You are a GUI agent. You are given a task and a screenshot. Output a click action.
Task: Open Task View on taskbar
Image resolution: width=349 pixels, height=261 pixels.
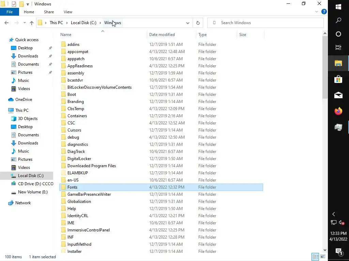point(338,47)
